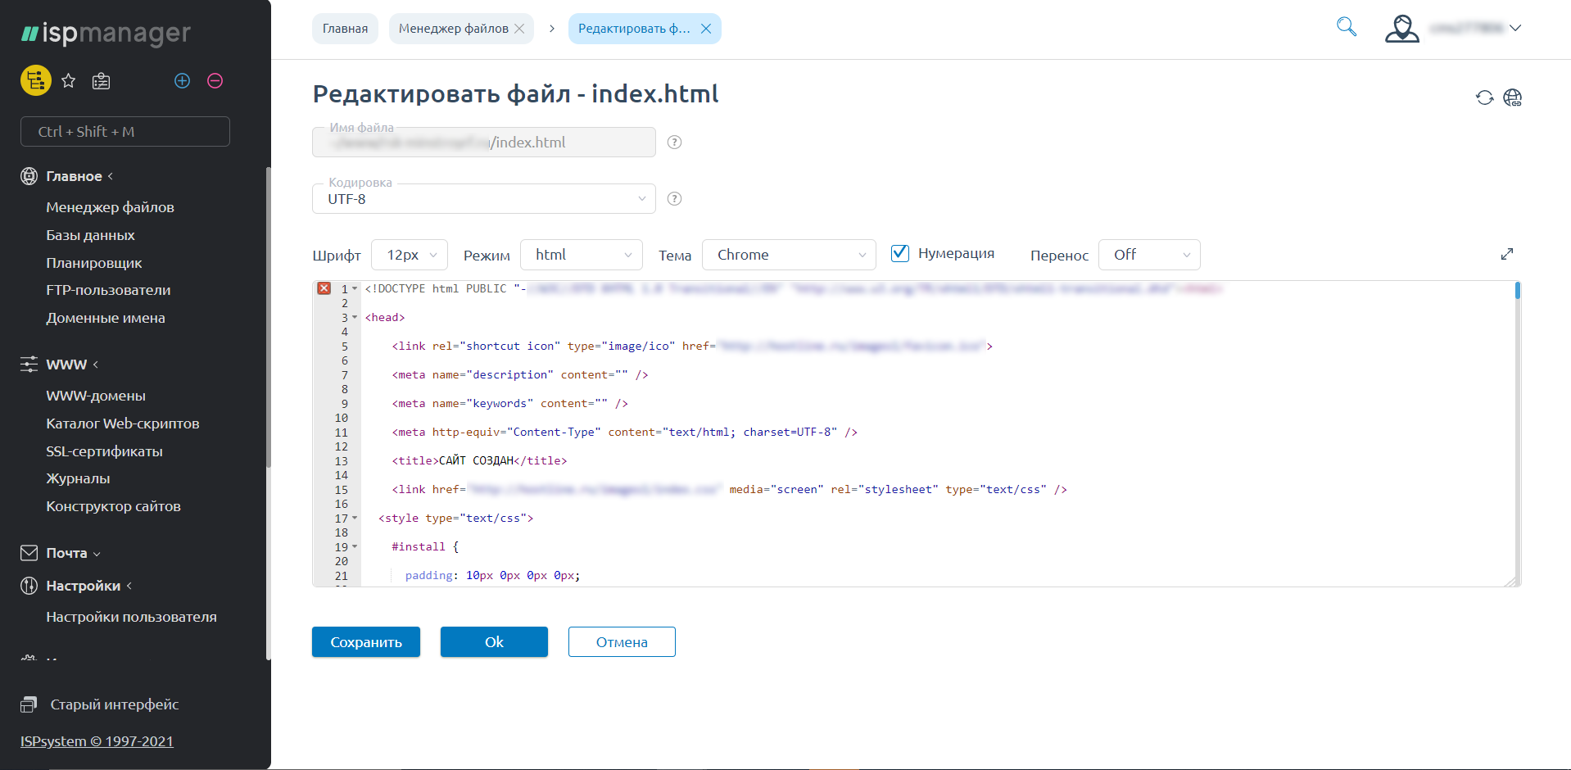Screen dimensions: 1571x770
Task: Collapse the code fold at line 17
Action: point(355,518)
